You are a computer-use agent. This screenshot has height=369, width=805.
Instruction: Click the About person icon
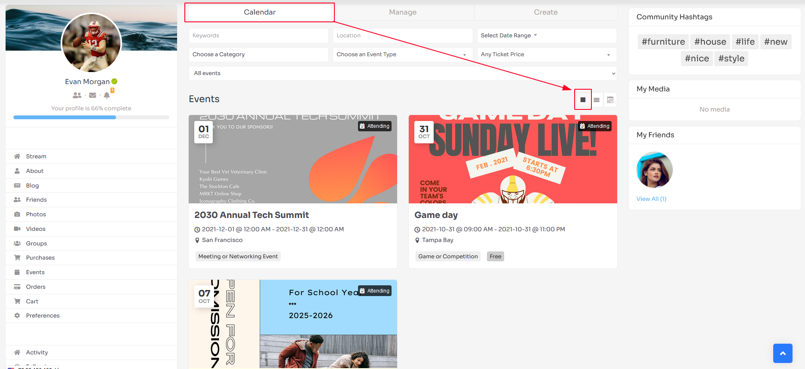click(17, 171)
